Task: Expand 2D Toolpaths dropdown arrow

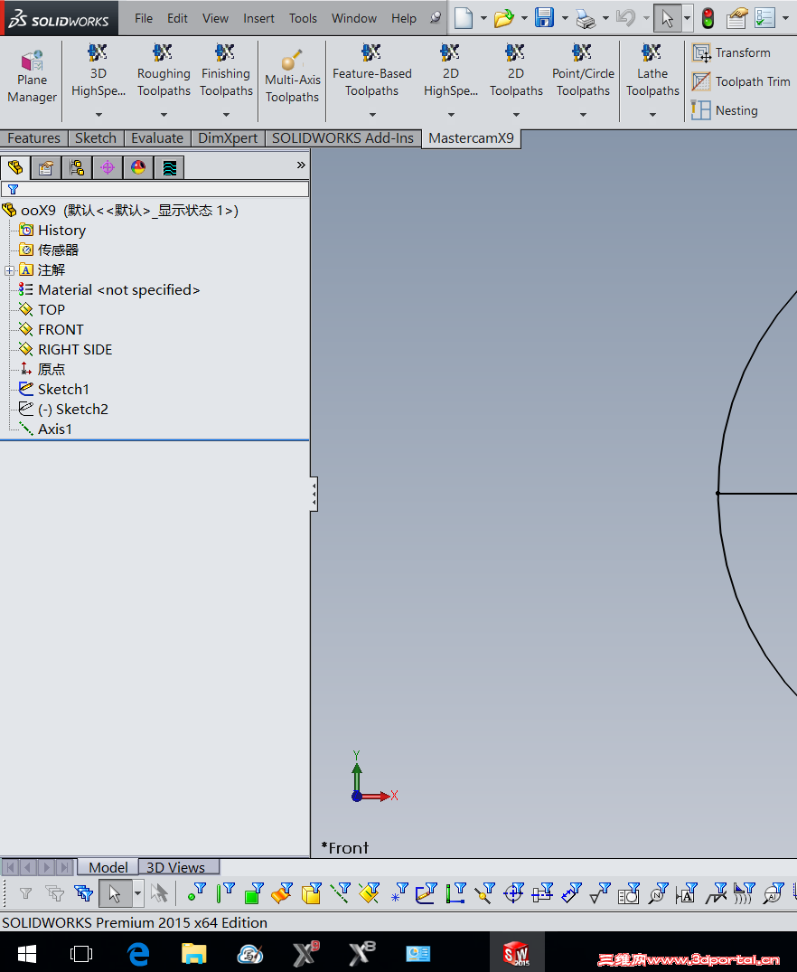Action: pyautogui.click(x=516, y=115)
